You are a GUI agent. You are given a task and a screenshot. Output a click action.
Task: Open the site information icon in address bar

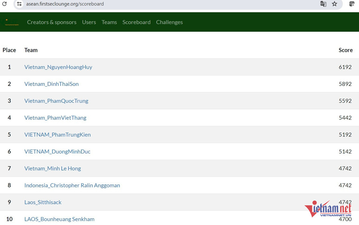(19, 4)
